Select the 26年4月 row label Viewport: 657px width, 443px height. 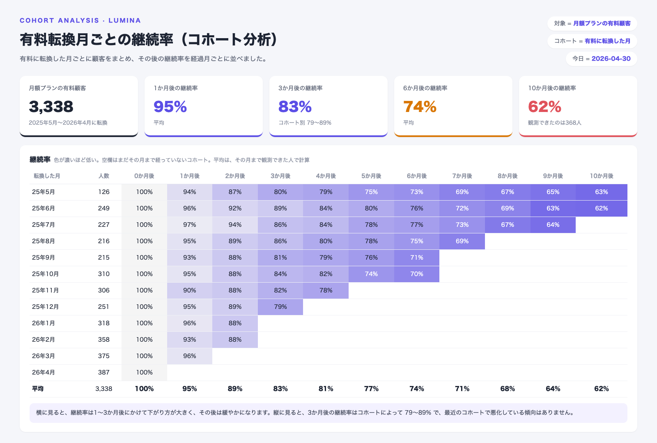[x=44, y=372]
